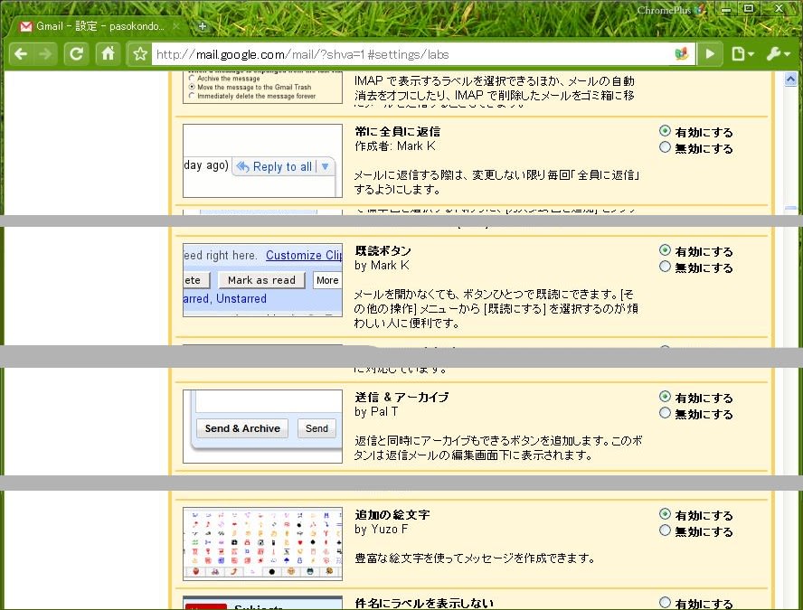Select 有効にする for 追加の絵文字
Viewport: 803px width, 610px height.
click(x=666, y=514)
